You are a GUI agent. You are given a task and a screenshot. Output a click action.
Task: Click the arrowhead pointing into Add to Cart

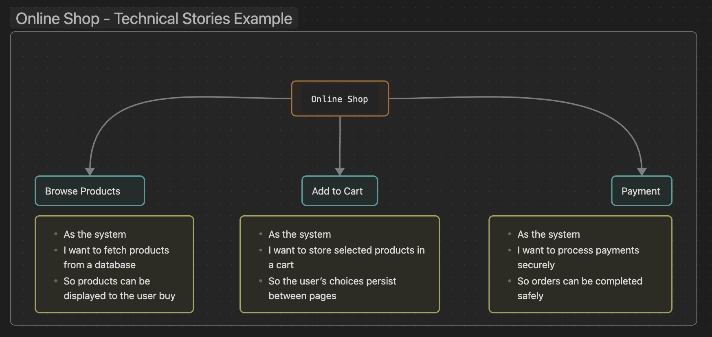pos(340,171)
